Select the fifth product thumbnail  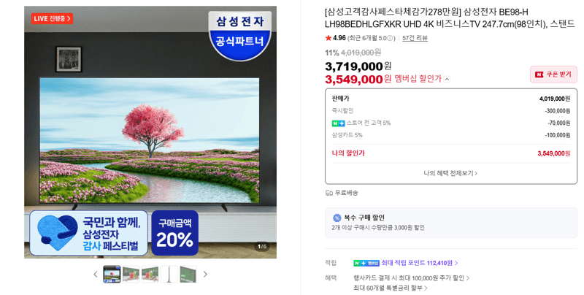(188, 274)
